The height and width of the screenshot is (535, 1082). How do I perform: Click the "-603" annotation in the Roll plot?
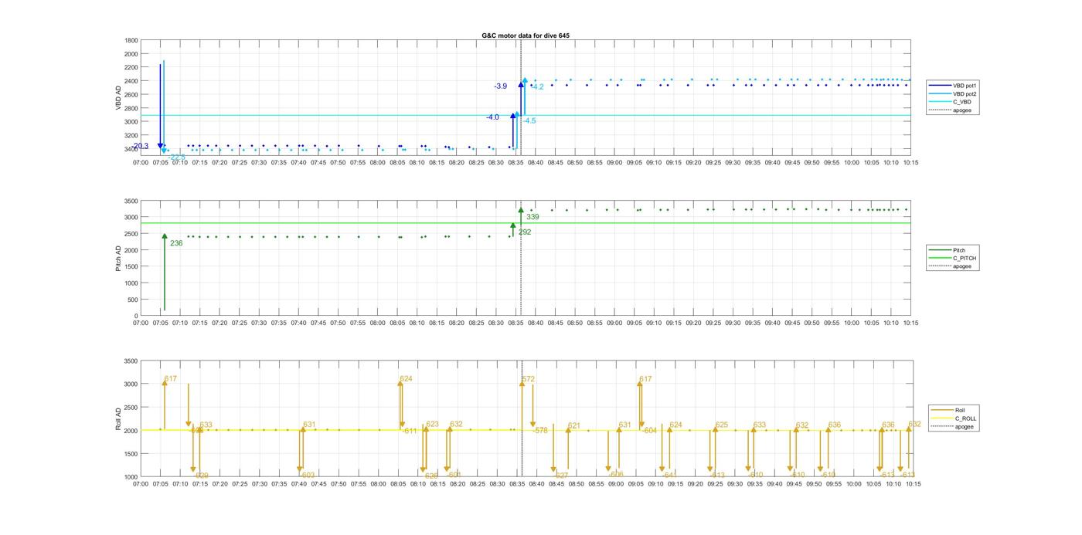point(308,476)
